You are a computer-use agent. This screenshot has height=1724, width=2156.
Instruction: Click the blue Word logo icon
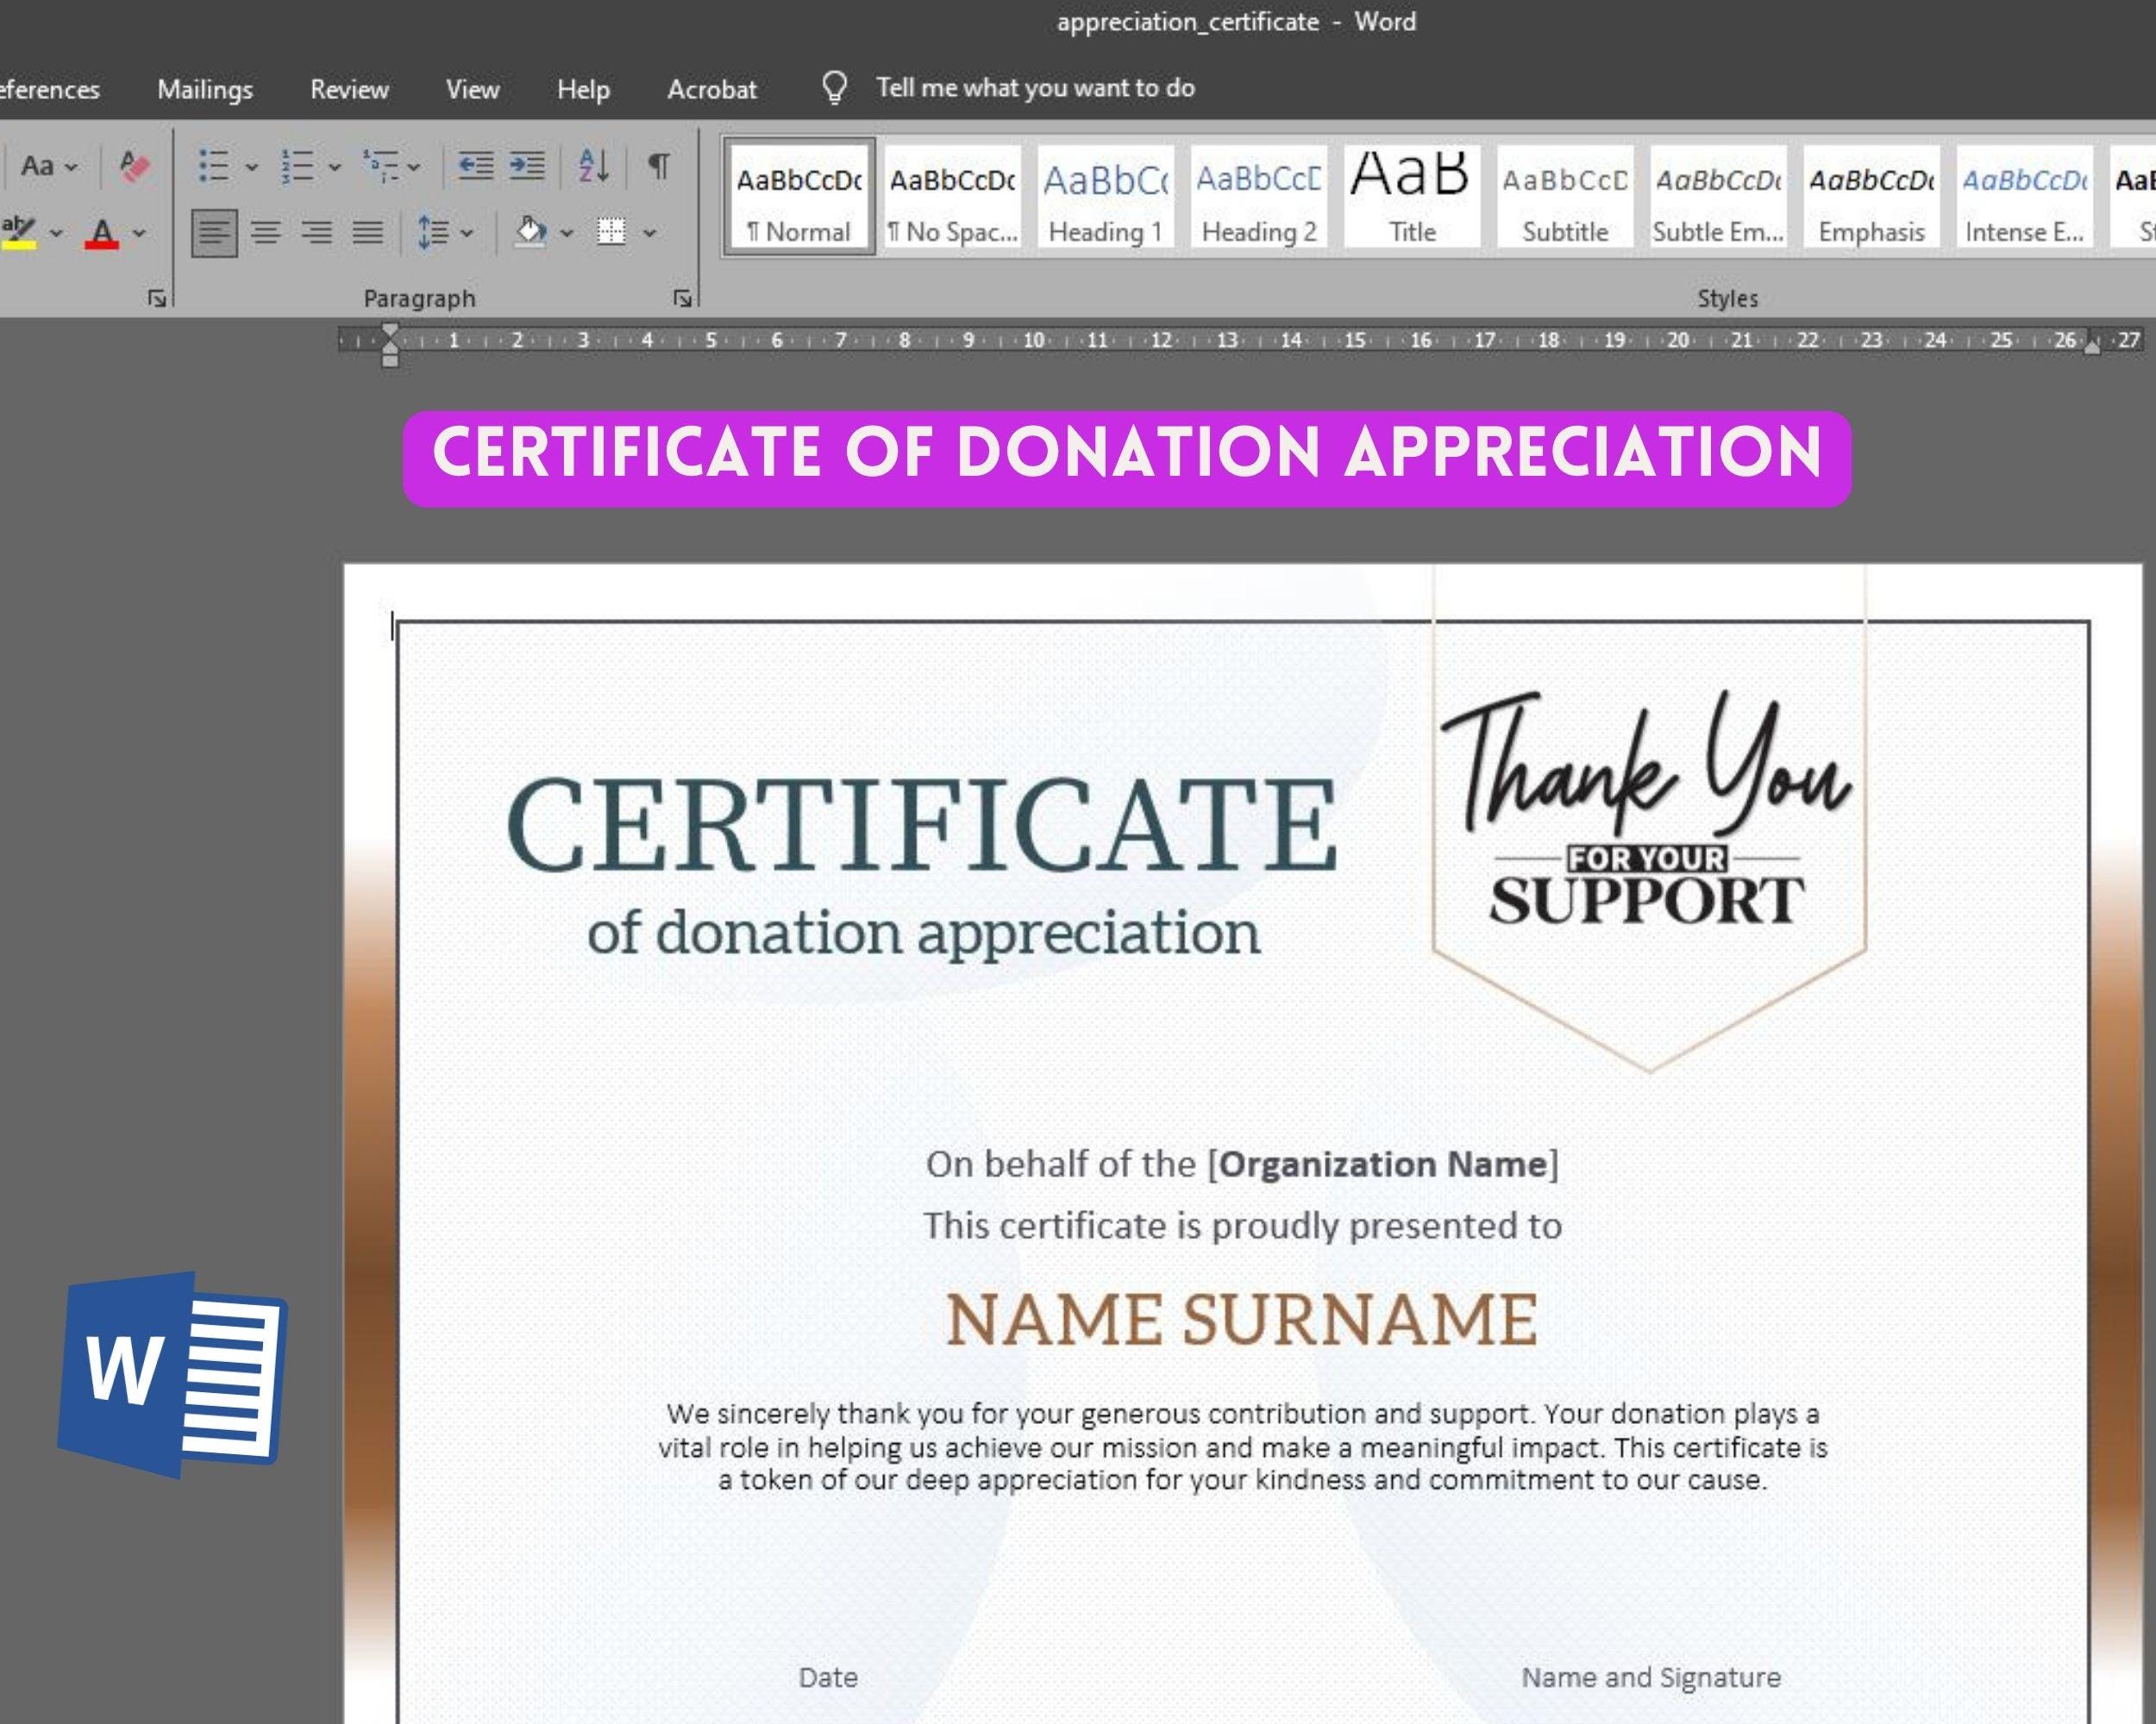pos(173,1374)
